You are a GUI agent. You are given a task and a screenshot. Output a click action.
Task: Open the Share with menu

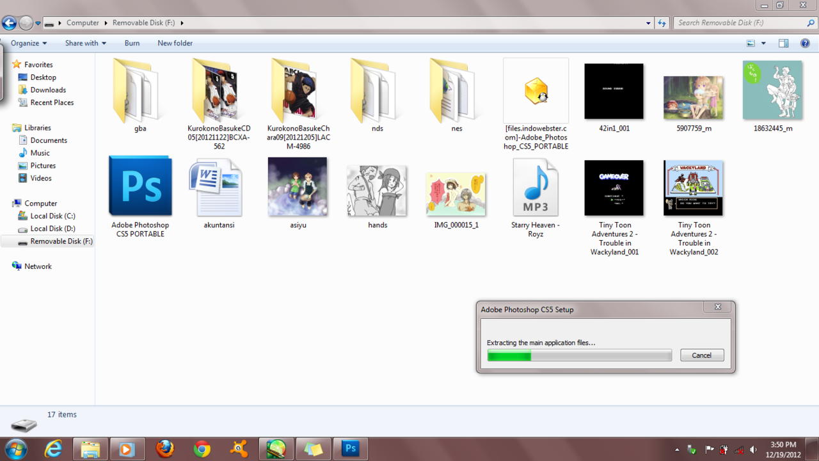point(85,43)
